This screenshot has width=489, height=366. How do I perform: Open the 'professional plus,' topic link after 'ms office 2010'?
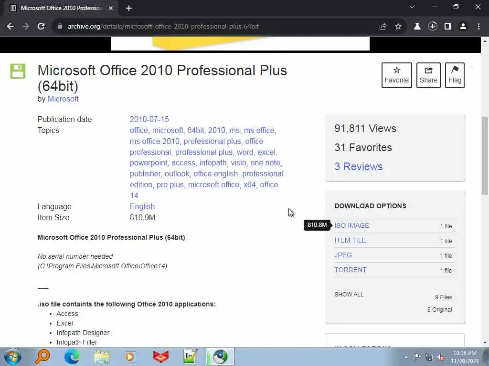point(213,141)
